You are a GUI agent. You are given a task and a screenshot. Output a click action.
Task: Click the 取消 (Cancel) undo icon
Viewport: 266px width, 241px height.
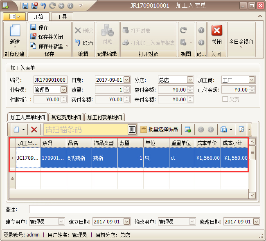(x=78, y=42)
